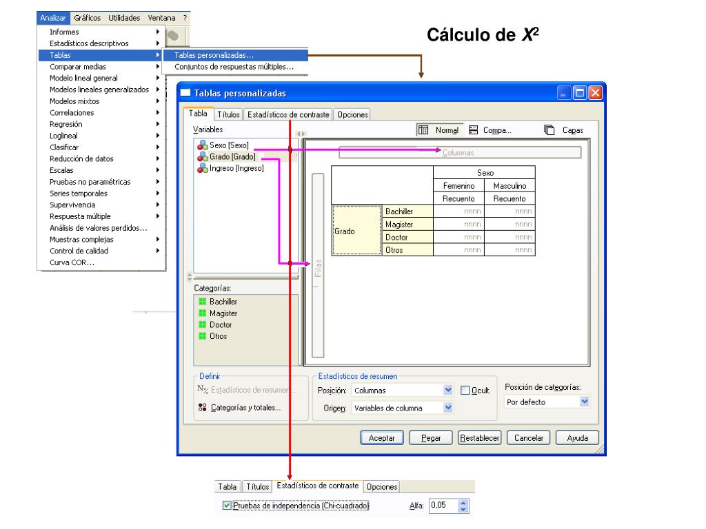This screenshot has width=706, height=529.
Task: Click the Capas button label
Action: (x=573, y=130)
